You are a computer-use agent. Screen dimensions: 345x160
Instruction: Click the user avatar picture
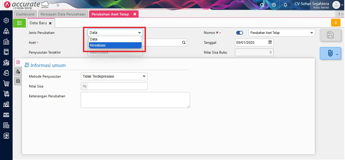(336, 5)
